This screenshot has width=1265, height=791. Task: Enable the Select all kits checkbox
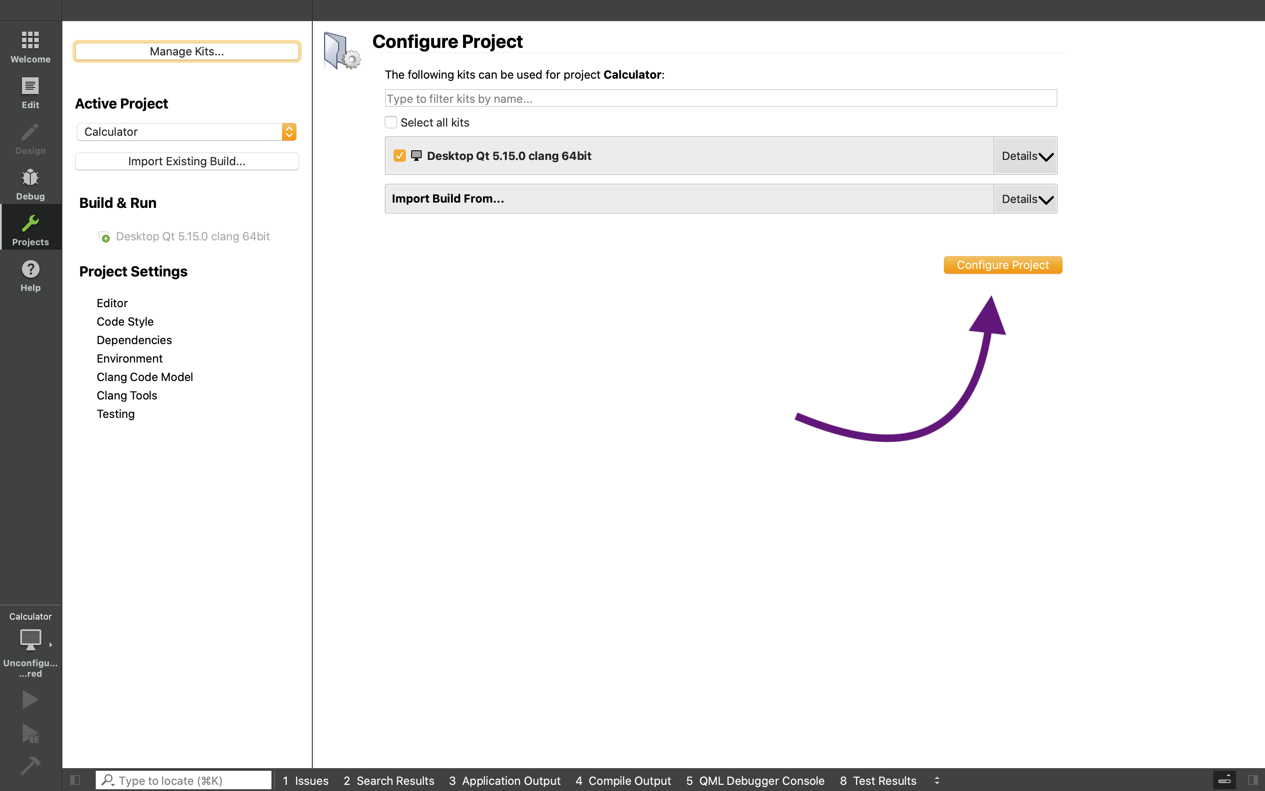[x=391, y=123]
